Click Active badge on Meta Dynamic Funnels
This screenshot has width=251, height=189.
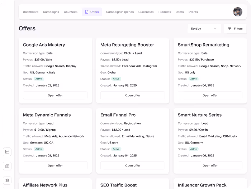point(39,149)
